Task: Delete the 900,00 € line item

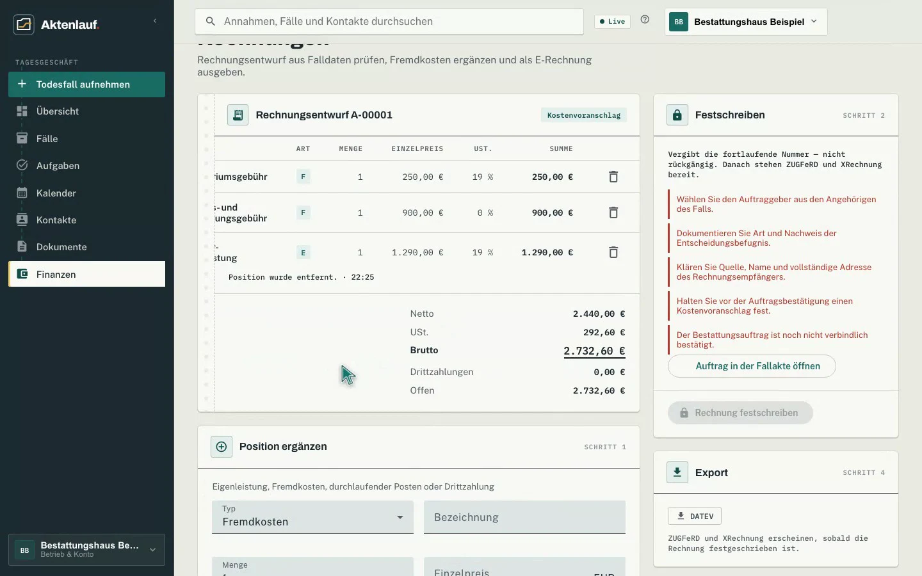Action: (x=613, y=212)
